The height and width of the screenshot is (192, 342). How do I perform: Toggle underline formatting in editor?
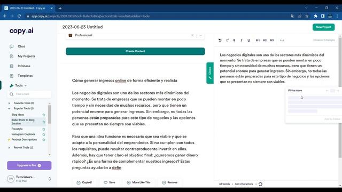click(x=248, y=41)
